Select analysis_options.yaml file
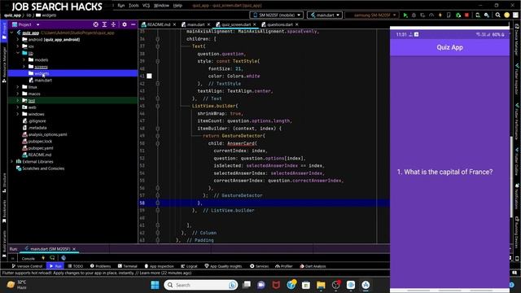 pos(47,134)
